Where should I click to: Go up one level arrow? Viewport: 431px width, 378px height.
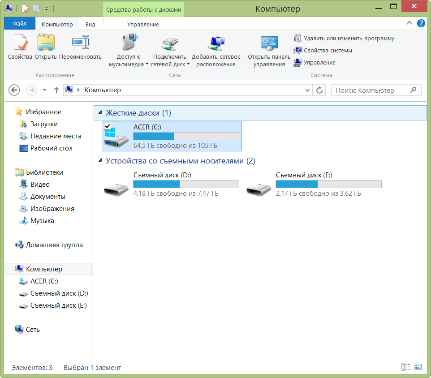(56, 90)
